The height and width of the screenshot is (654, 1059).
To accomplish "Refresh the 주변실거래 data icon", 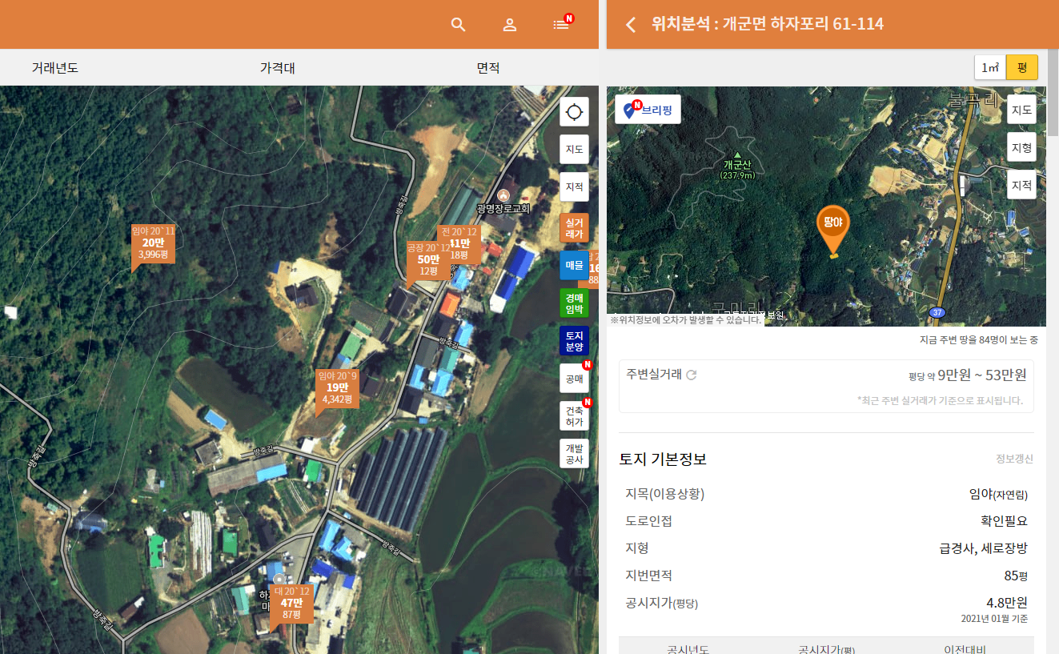I will (692, 375).
